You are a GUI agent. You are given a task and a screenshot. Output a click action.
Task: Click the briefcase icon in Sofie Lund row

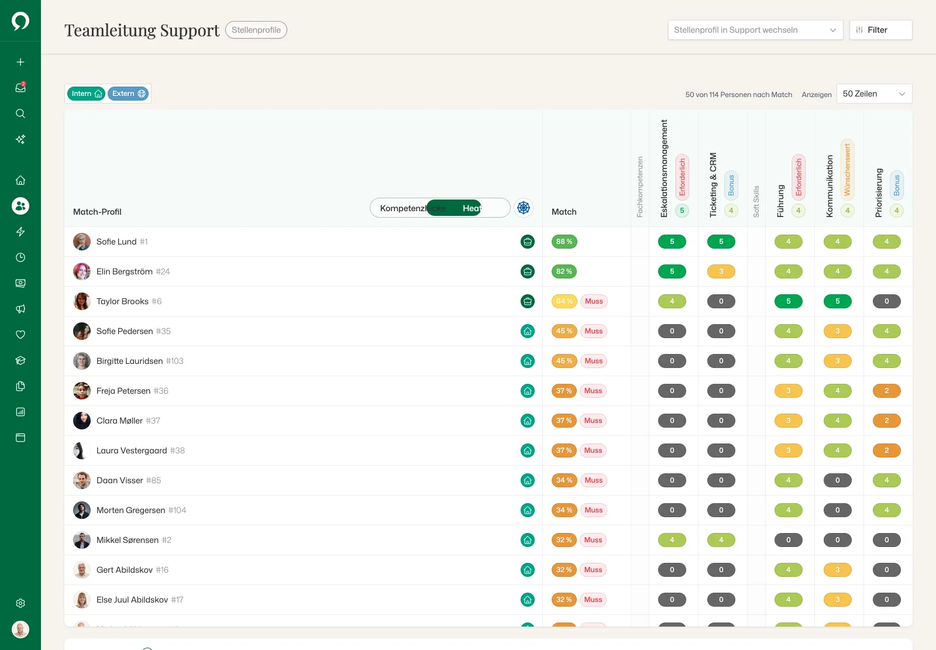[528, 242]
